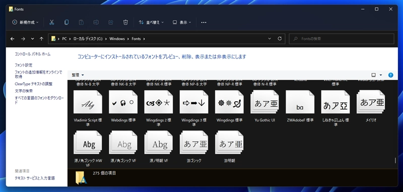Open コントロール パネル ホーム link
Viewport: 403px width, 192px height.
click(33, 54)
